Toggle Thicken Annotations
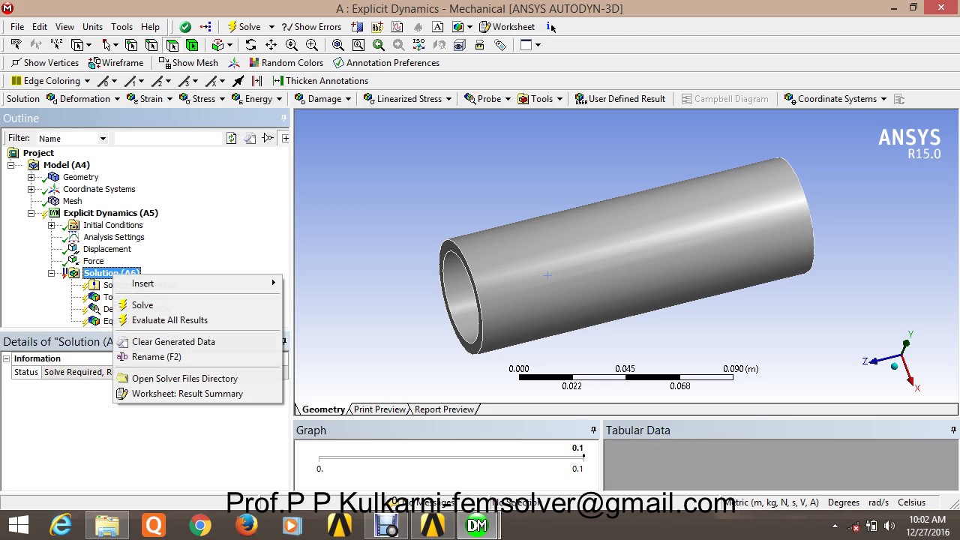Image resolution: width=960 pixels, height=540 pixels. pyautogui.click(x=319, y=81)
